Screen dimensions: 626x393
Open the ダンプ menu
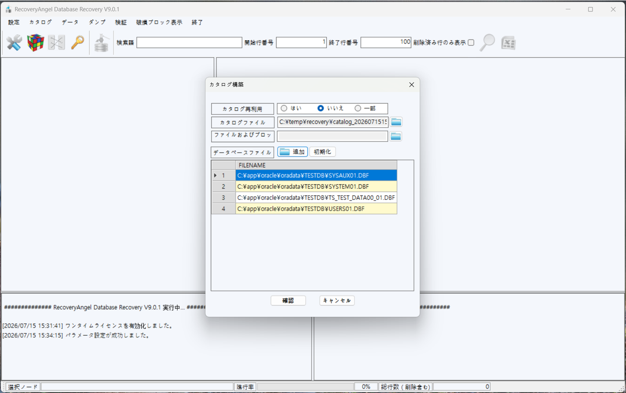97,22
